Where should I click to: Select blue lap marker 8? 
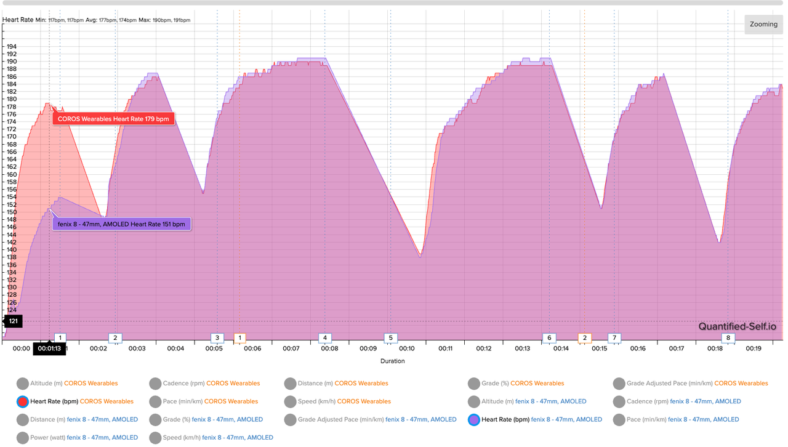tap(728, 337)
